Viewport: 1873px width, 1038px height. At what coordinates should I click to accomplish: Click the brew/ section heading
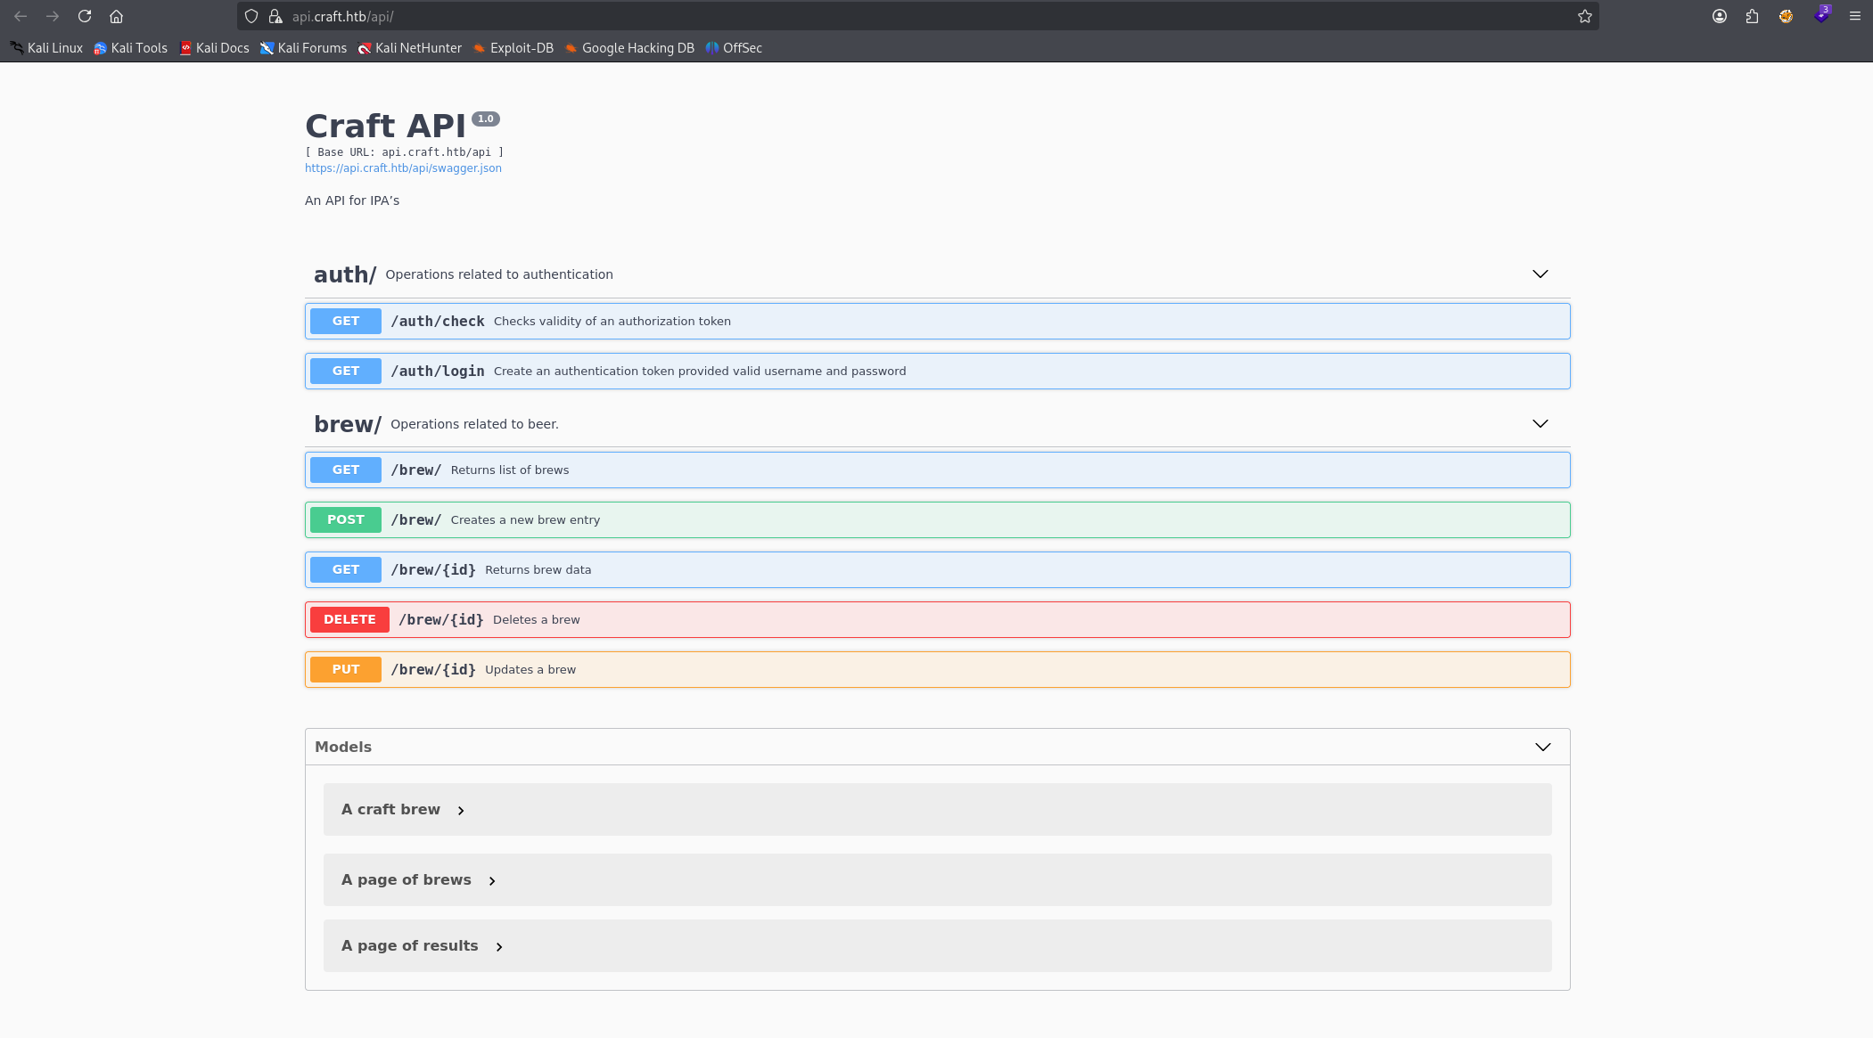[x=348, y=424]
